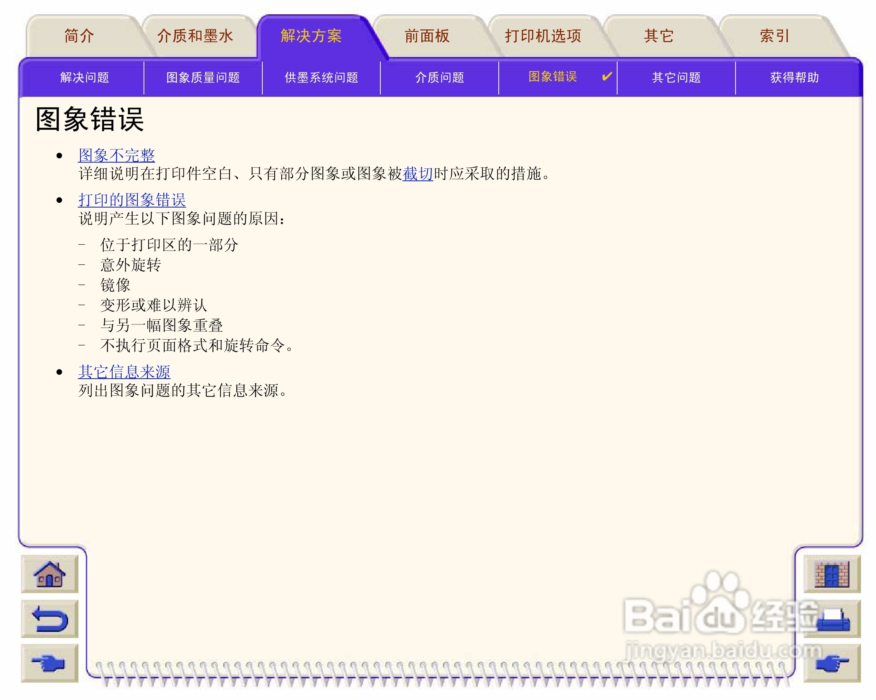Go to the 索引 tab
The image size is (876, 700).
pos(774,36)
